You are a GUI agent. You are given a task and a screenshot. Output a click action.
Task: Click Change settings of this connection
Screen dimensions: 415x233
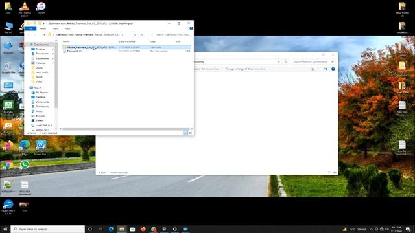click(x=245, y=69)
